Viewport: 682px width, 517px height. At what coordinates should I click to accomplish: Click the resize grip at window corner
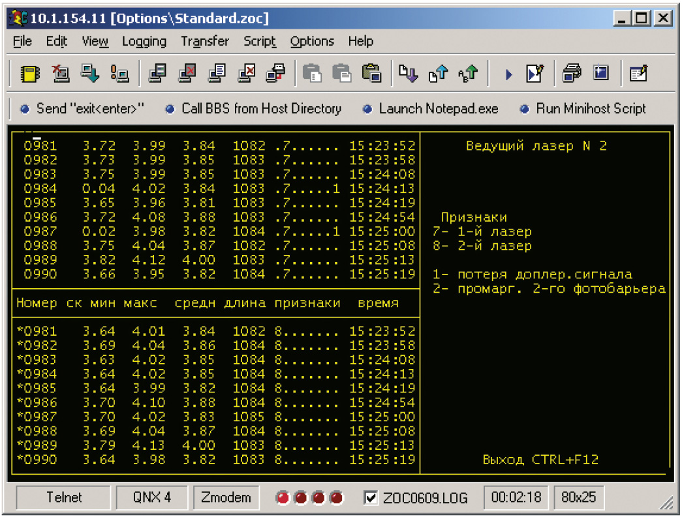(x=666, y=502)
